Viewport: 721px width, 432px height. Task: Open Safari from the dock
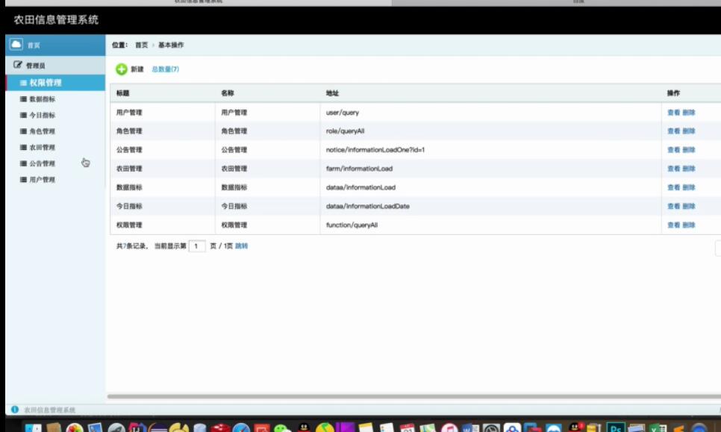click(x=241, y=428)
